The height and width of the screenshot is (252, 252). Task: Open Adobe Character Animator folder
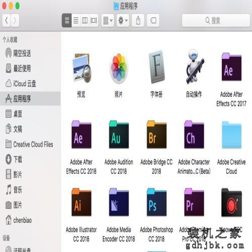tap(194, 135)
